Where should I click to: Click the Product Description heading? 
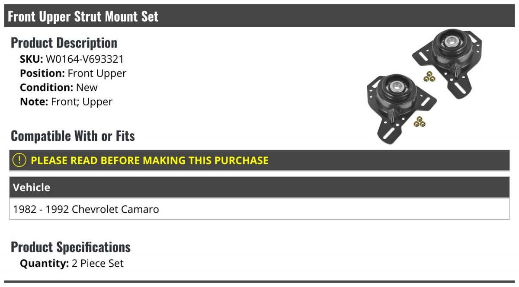point(64,43)
